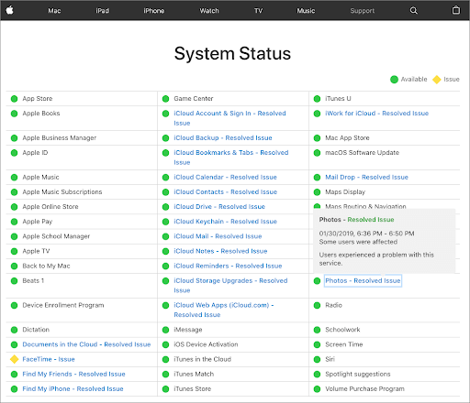Click the Schoolwork entry
Image resolution: width=470 pixels, height=403 pixels.
(342, 330)
